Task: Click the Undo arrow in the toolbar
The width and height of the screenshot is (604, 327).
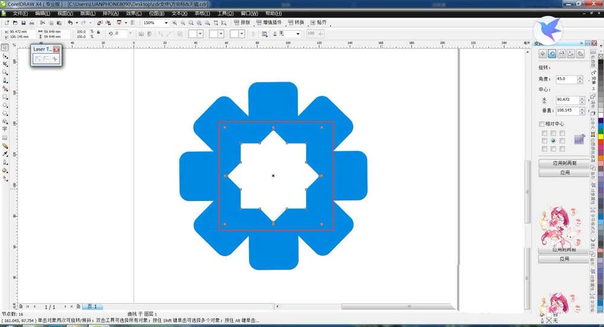Action: pos(69,23)
